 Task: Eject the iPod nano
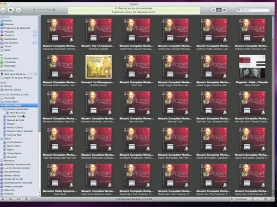(x=35, y=74)
